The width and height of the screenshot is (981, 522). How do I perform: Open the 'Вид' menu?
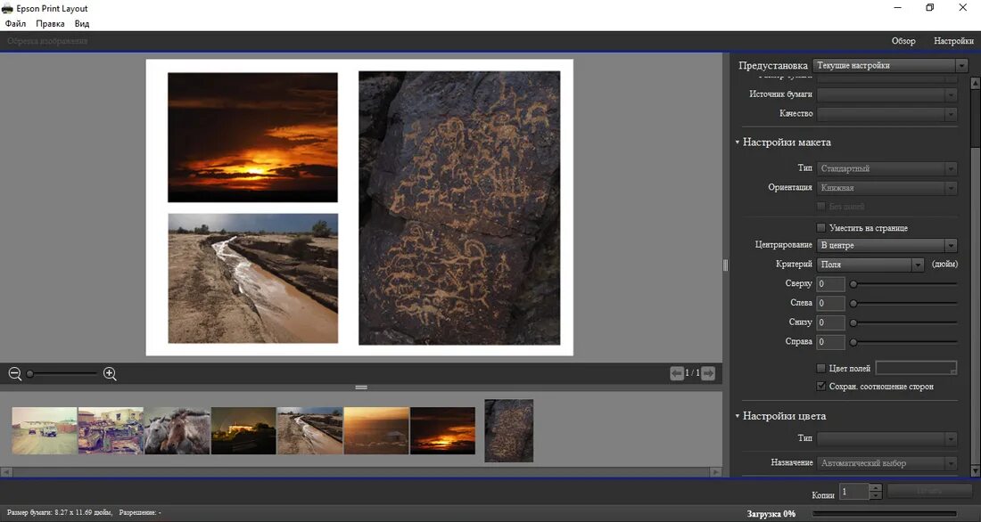(x=82, y=24)
